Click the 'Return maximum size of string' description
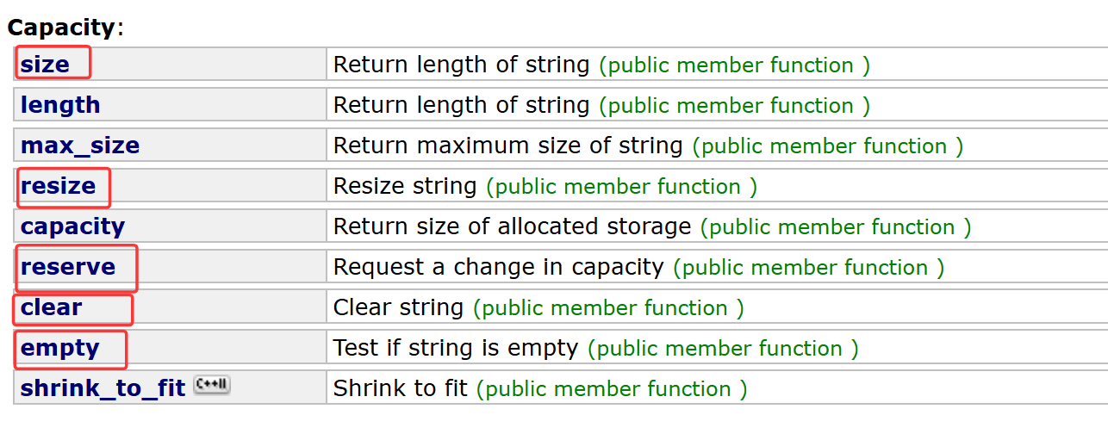Screen dimensions: 1108x440 508,146
